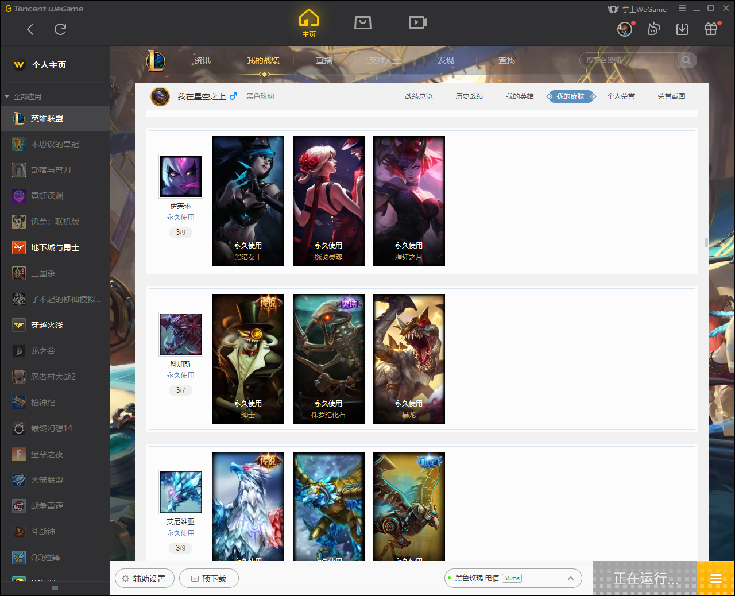This screenshot has height=596, width=735.
Task: Click the 科加斯 champion portrait
Action: [x=181, y=334]
